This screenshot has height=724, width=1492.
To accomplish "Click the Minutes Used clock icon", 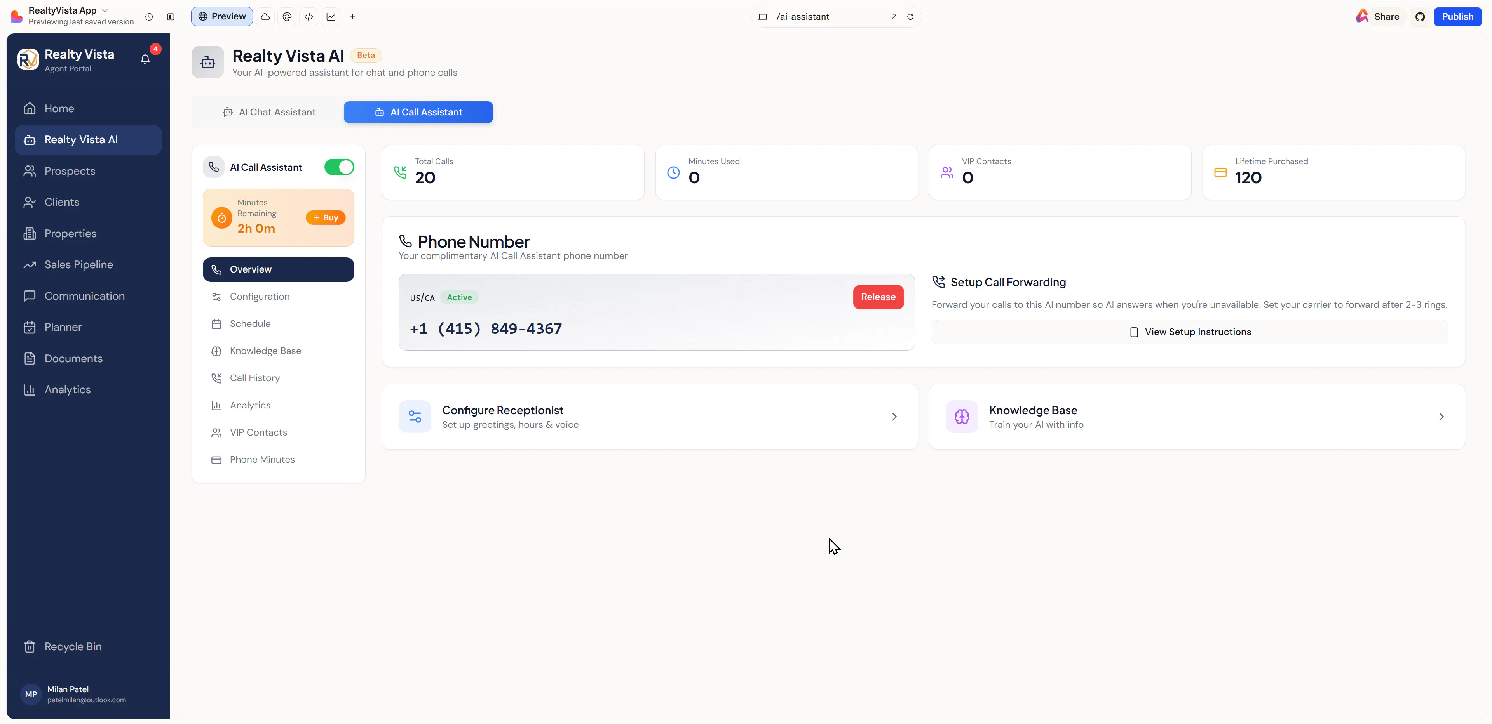I will pyautogui.click(x=674, y=172).
